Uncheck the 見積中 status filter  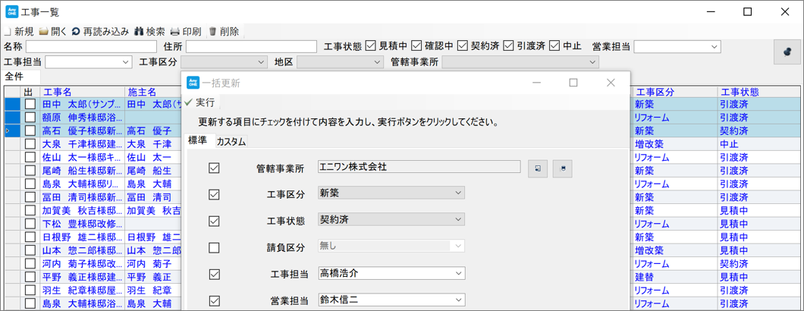[x=370, y=46]
